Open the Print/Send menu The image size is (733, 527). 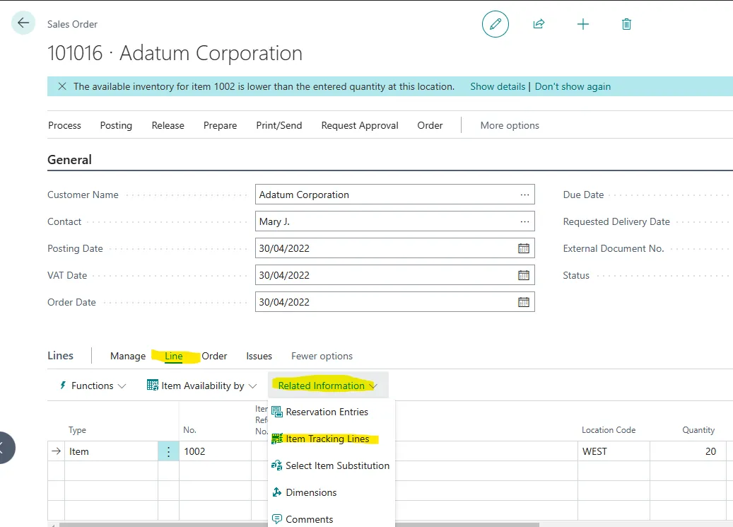pyautogui.click(x=279, y=125)
